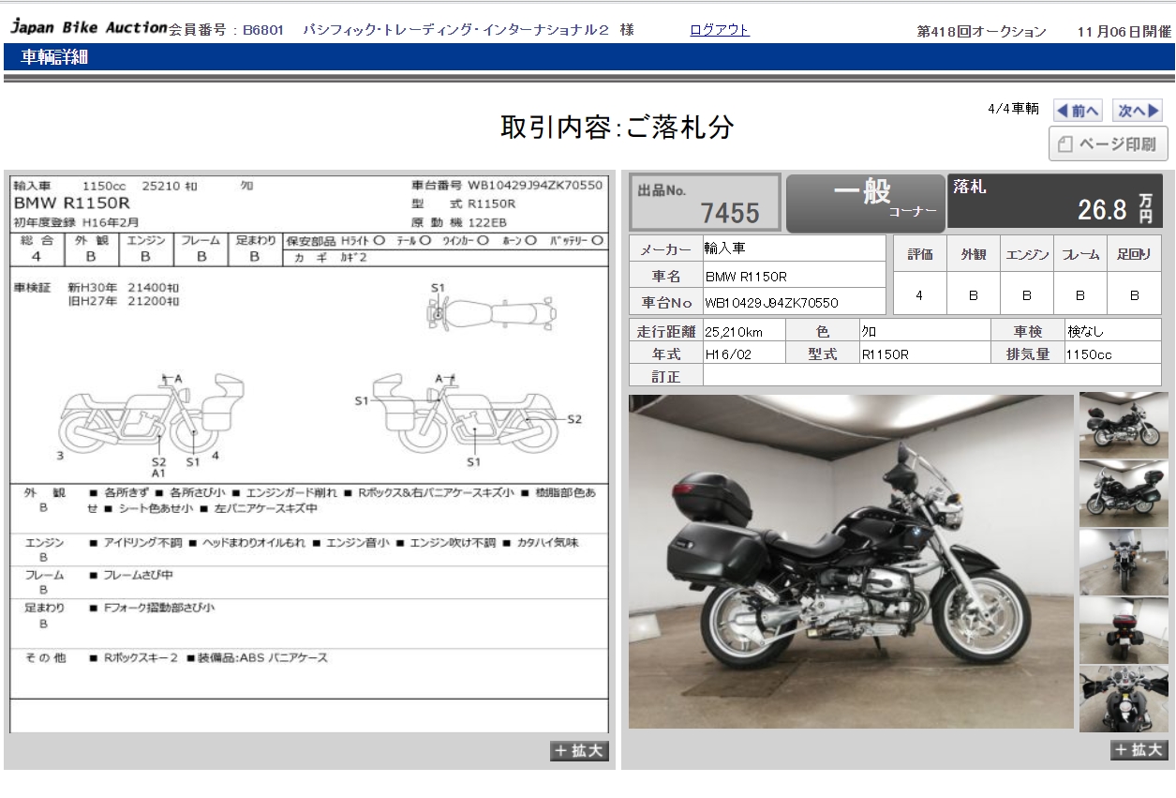Viewport: 1176px width, 798px height.
Task: Click the 落札 label in the price box
Action: click(970, 187)
